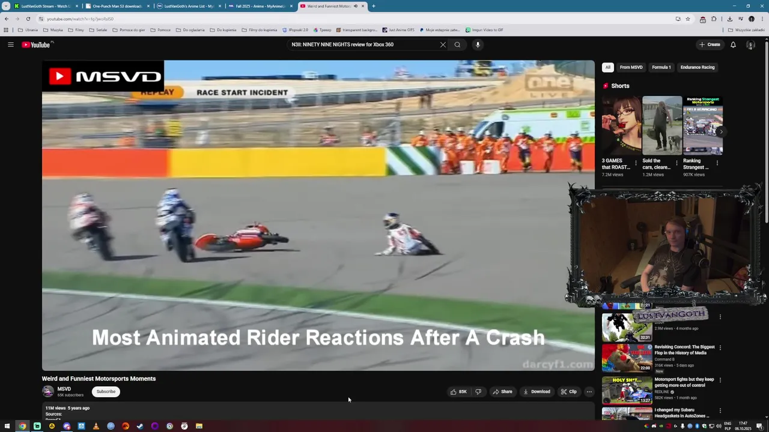Open Motorsport fights video title
The width and height of the screenshot is (769, 432).
pyautogui.click(x=684, y=382)
